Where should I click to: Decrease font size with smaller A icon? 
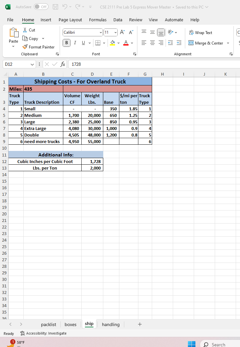[131, 32]
